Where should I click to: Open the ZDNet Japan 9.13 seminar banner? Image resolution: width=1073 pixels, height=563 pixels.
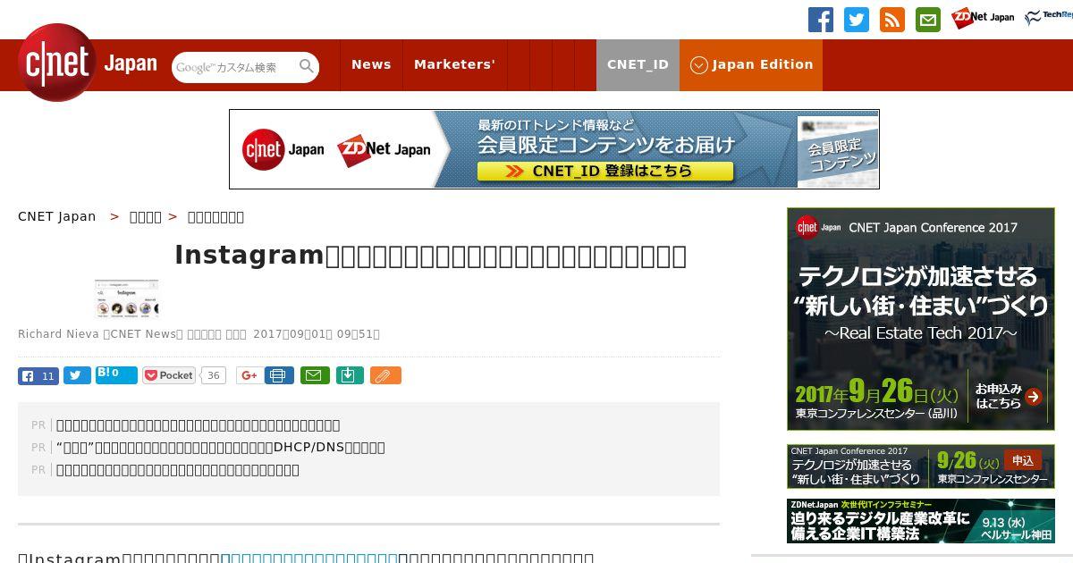[x=921, y=521]
